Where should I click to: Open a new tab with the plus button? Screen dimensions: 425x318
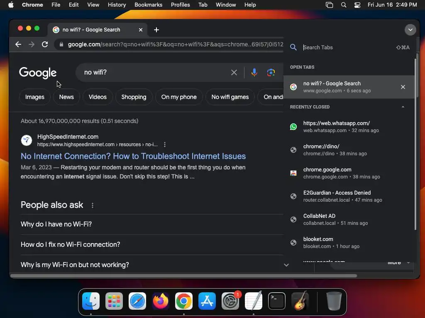tap(156, 30)
